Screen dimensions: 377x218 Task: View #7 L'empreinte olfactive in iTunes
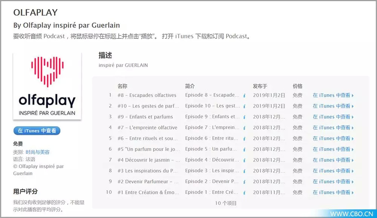click(333, 128)
